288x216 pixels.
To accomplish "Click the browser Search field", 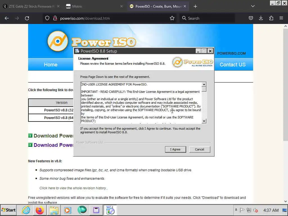I will 207,18.
